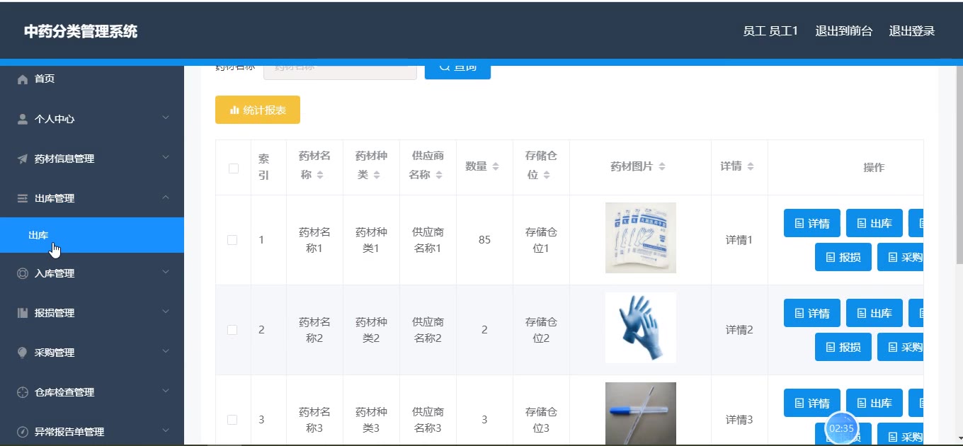Expand 仓库检查管理 submenu chevron
Screen dimensions: 963x446
coord(166,391)
